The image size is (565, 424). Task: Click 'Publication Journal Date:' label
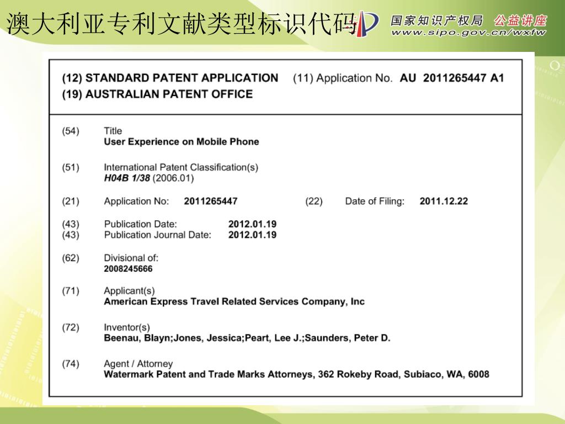pyautogui.click(x=158, y=235)
